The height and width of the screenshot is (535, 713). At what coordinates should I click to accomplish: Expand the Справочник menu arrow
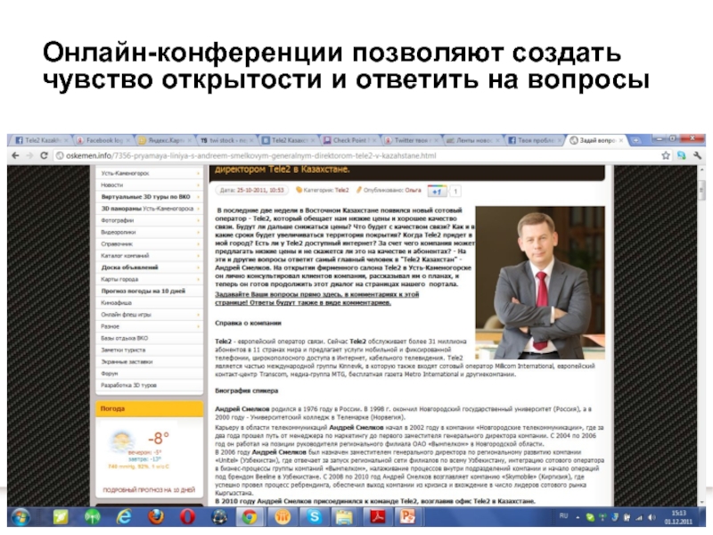[198, 243]
